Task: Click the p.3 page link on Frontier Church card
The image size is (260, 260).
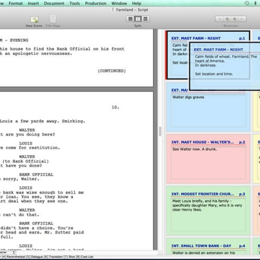Action: (x=242, y=194)
